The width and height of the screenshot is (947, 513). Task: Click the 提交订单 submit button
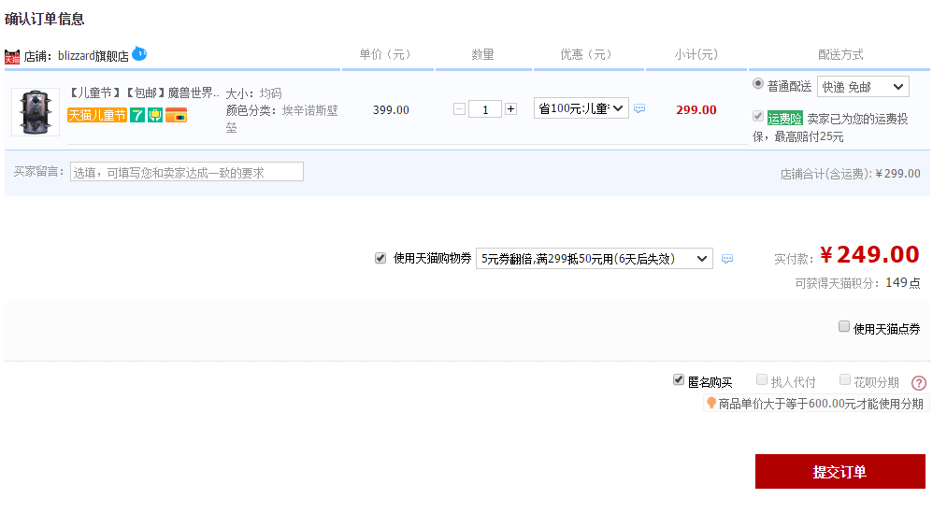(840, 471)
